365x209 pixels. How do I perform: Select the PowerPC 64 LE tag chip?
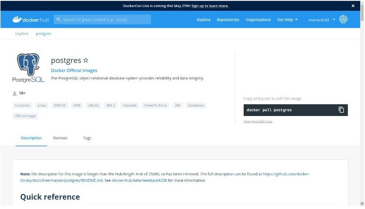156,105
